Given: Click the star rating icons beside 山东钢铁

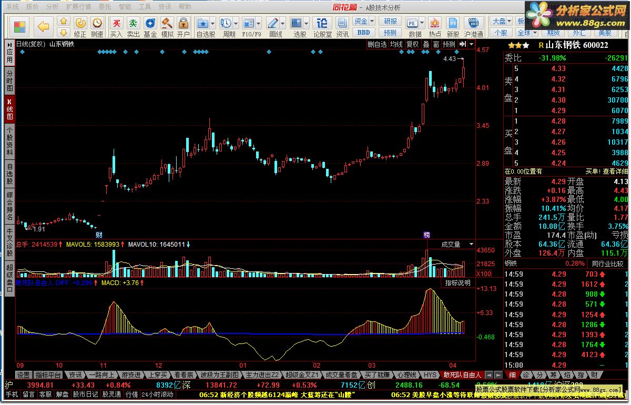Looking at the screenshot, I should [x=518, y=45].
